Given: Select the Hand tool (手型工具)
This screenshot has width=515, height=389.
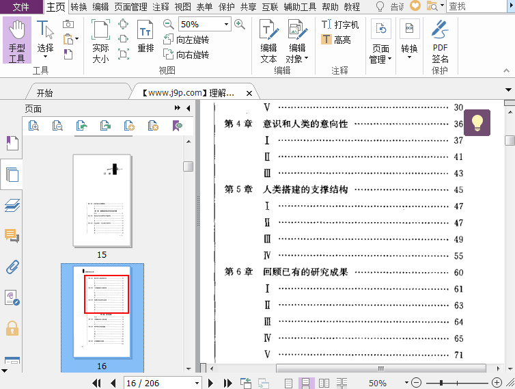Looking at the screenshot, I should 16,41.
